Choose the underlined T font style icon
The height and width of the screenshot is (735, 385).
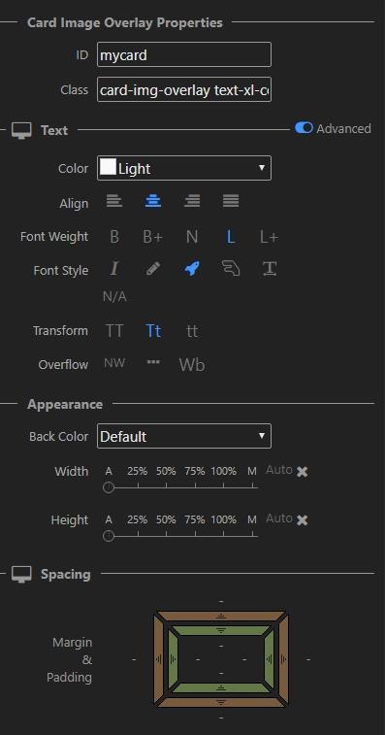[270, 269]
